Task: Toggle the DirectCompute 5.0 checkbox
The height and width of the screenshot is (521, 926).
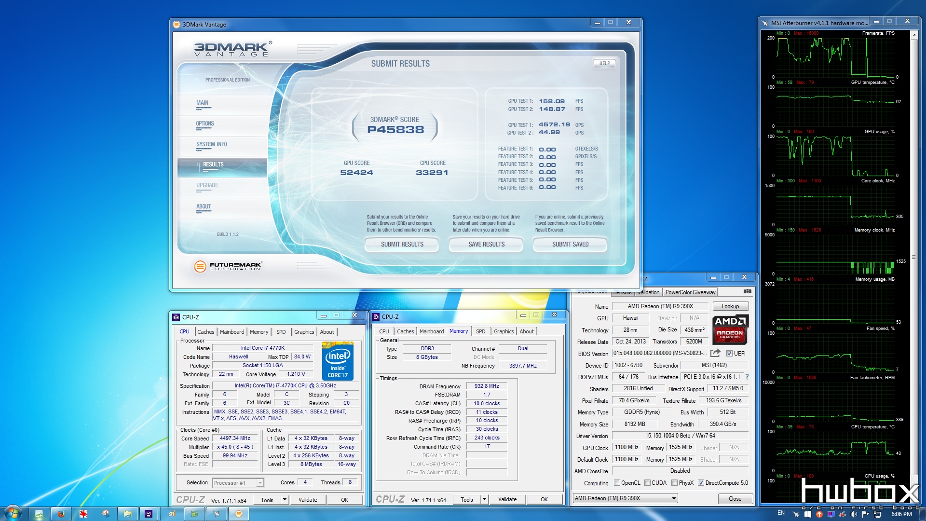Action: coord(701,483)
